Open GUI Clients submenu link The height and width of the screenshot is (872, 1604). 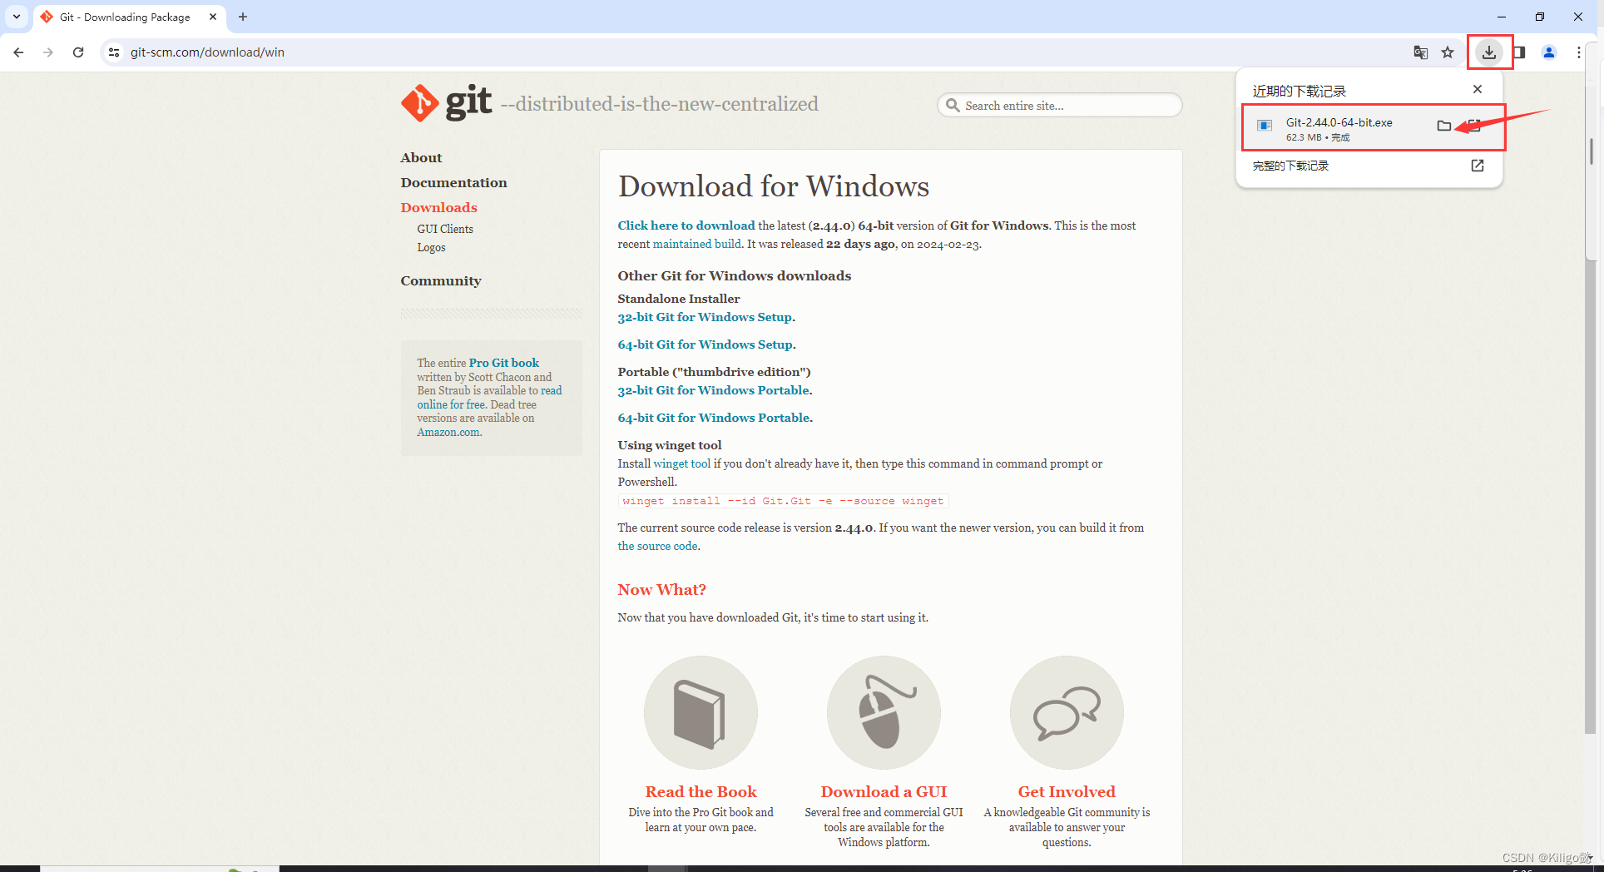tap(445, 229)
